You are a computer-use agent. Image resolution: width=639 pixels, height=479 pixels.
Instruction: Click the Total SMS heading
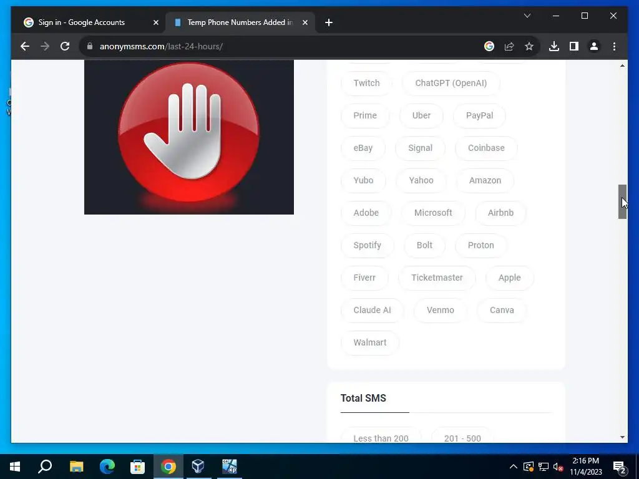click(363, 399)
